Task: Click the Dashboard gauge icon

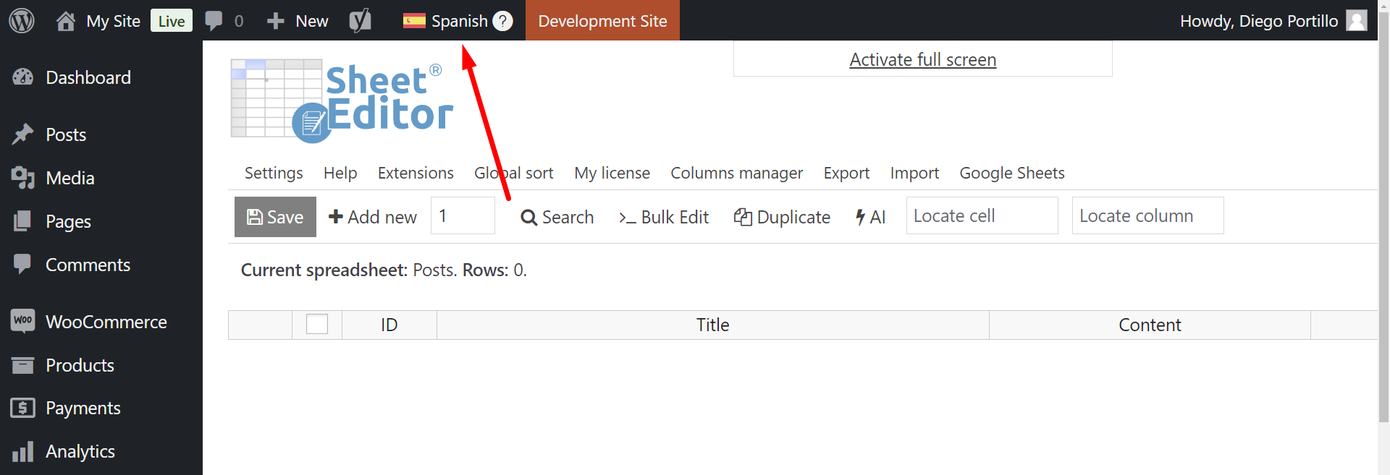Action: coord(23,77)
